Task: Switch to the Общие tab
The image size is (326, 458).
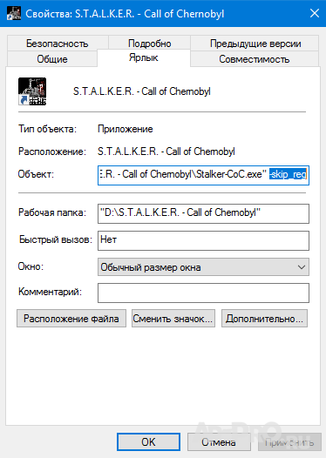Action: pyautogui.click(x=52, y=58)
